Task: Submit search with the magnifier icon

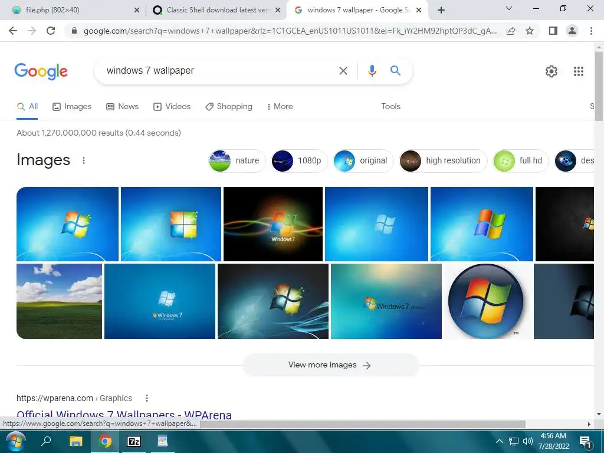Action: point(395,71)
